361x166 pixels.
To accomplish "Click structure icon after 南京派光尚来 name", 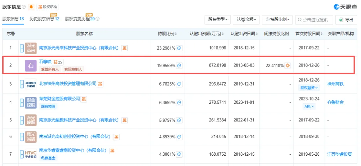I will click(x=124, y=48).
